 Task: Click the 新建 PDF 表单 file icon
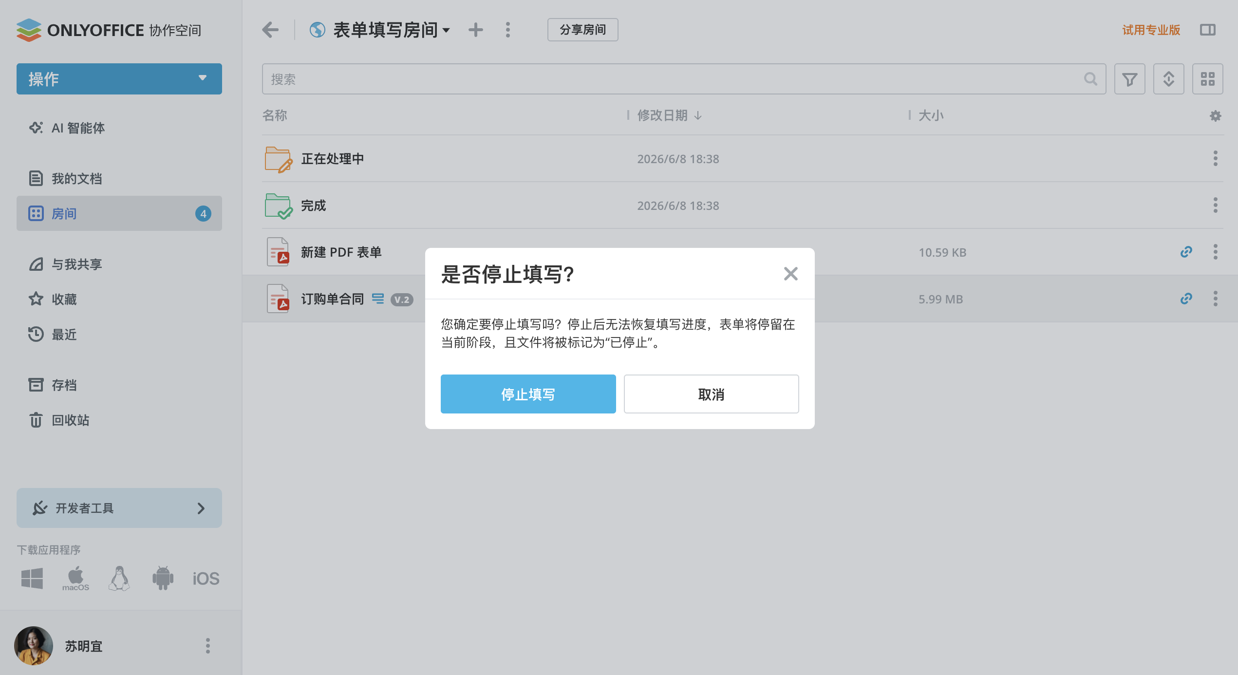click(x=278, y=252)
